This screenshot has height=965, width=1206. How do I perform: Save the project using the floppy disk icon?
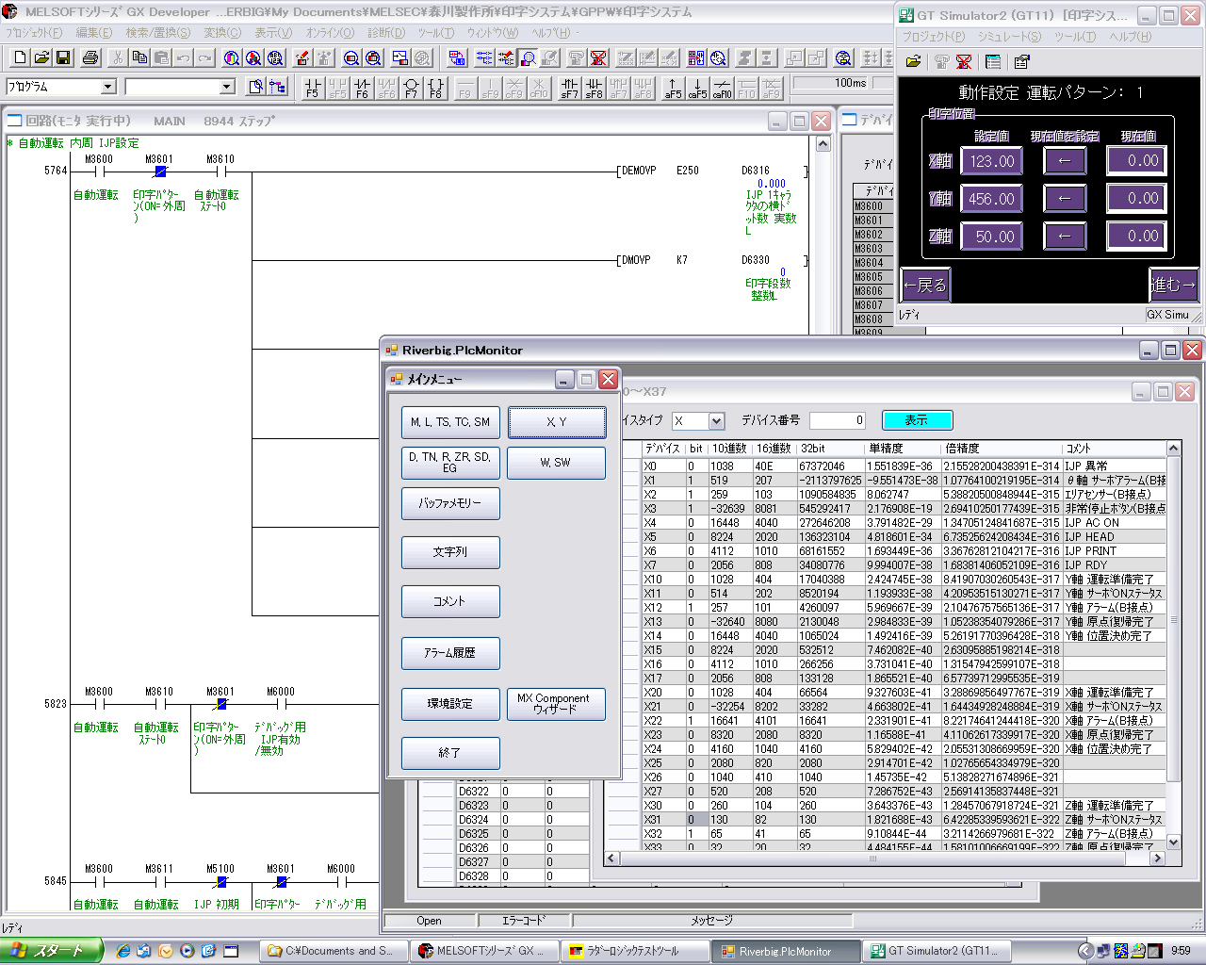pyautogui.click(x=63, y=57)
